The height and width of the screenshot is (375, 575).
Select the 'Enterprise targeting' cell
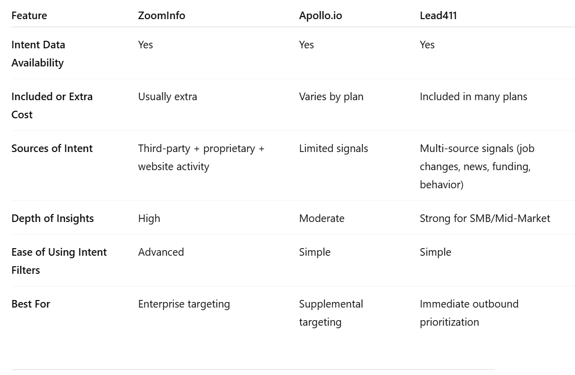pos(184,304)
